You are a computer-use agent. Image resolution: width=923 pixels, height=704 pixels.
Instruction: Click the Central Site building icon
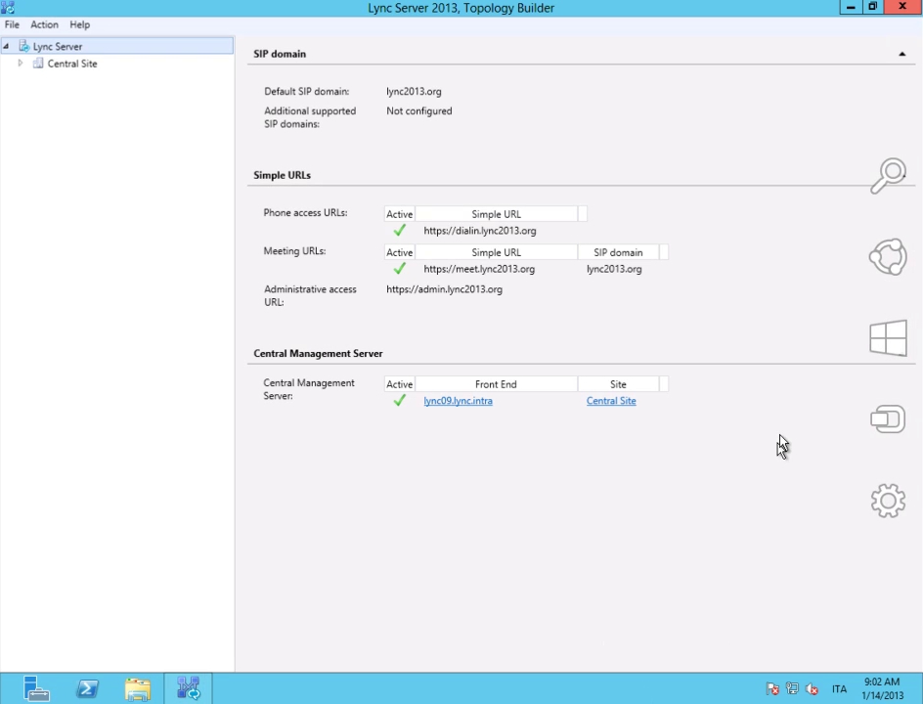pos(38,63)
